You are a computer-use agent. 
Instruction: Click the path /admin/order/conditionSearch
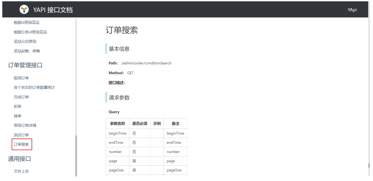click(x=146, y=63)
